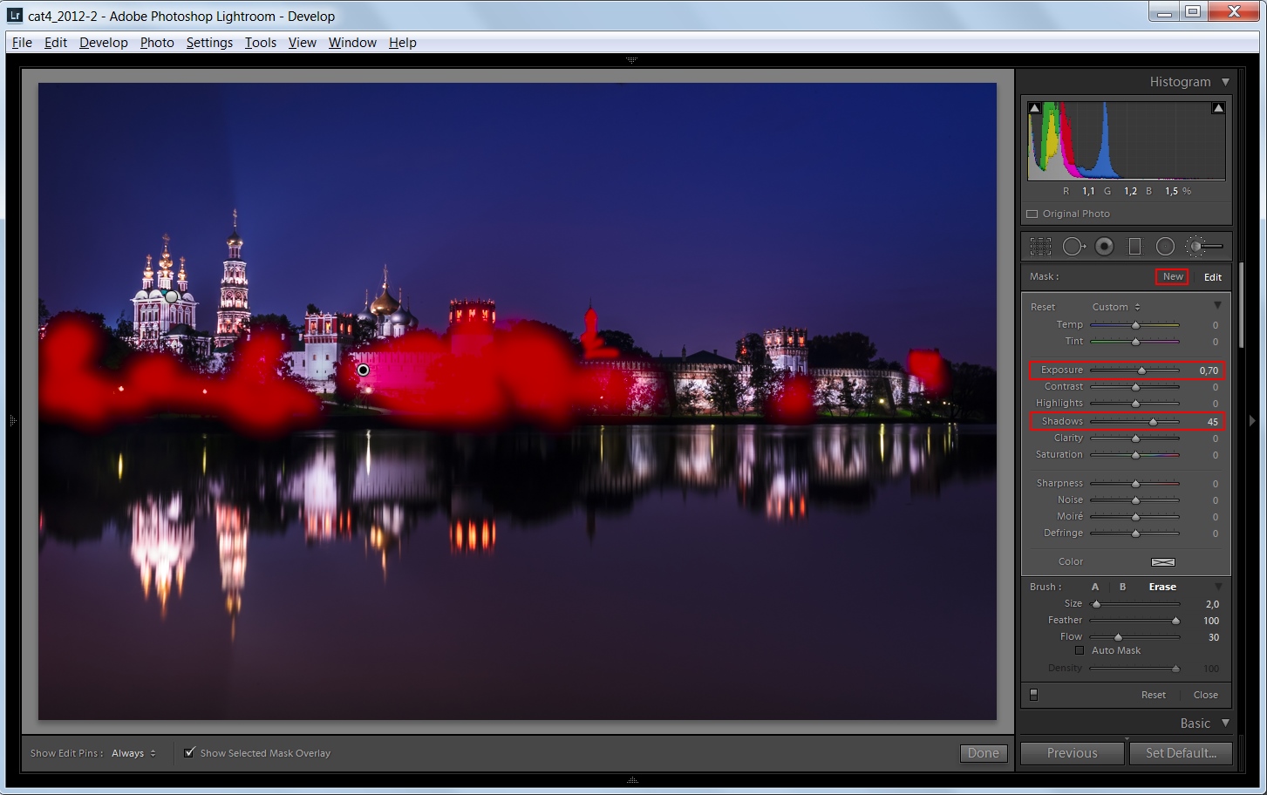Click the Sharpness slider handle

point(1135,484)
